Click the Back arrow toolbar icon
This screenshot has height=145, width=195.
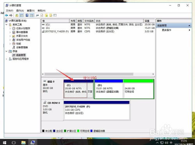tap(6, 15)
